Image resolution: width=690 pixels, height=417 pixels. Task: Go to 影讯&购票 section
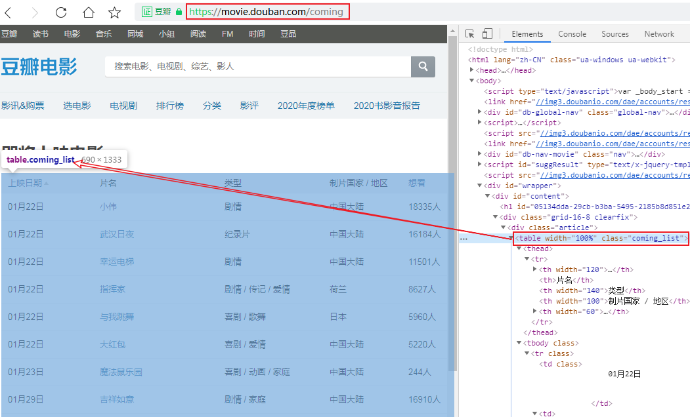pos(22,106)
